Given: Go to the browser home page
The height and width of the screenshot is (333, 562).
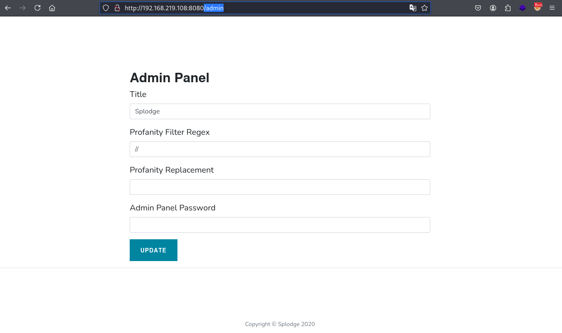Looking at the screenshot, I should [x=52, y=8].
